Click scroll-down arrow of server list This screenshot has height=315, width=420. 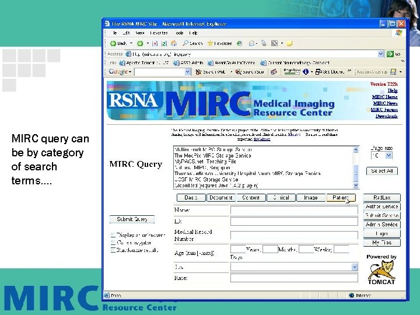coord(356,185)
